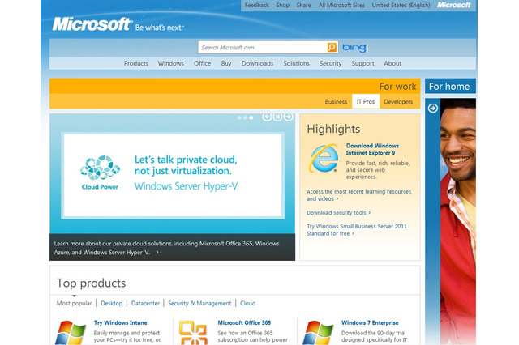Image resolution: width=519 pixels, height=345 pixels.
Task: Open the Cloud Power Hyper-V banner
Action: click(173, 174)
